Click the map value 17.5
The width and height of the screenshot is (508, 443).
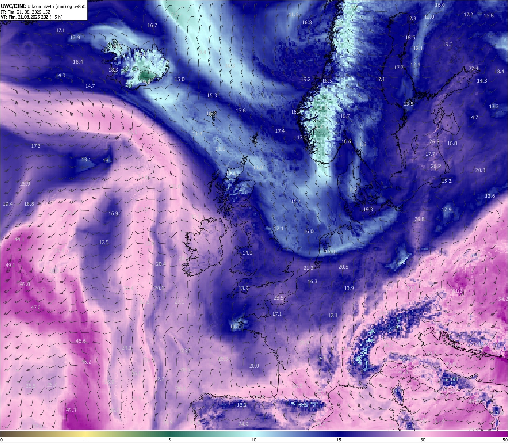click(104, 242)
